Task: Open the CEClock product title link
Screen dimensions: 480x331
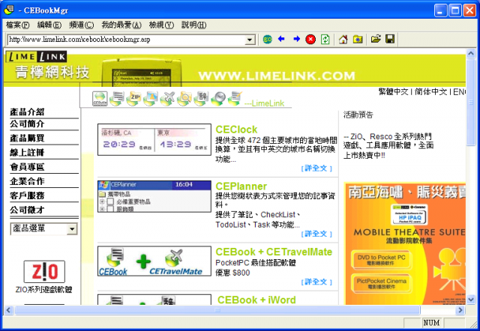Action: point(236,130)
